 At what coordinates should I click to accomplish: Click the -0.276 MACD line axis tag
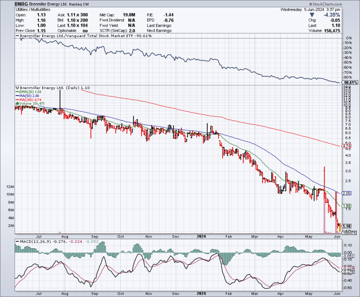point(347,272)
